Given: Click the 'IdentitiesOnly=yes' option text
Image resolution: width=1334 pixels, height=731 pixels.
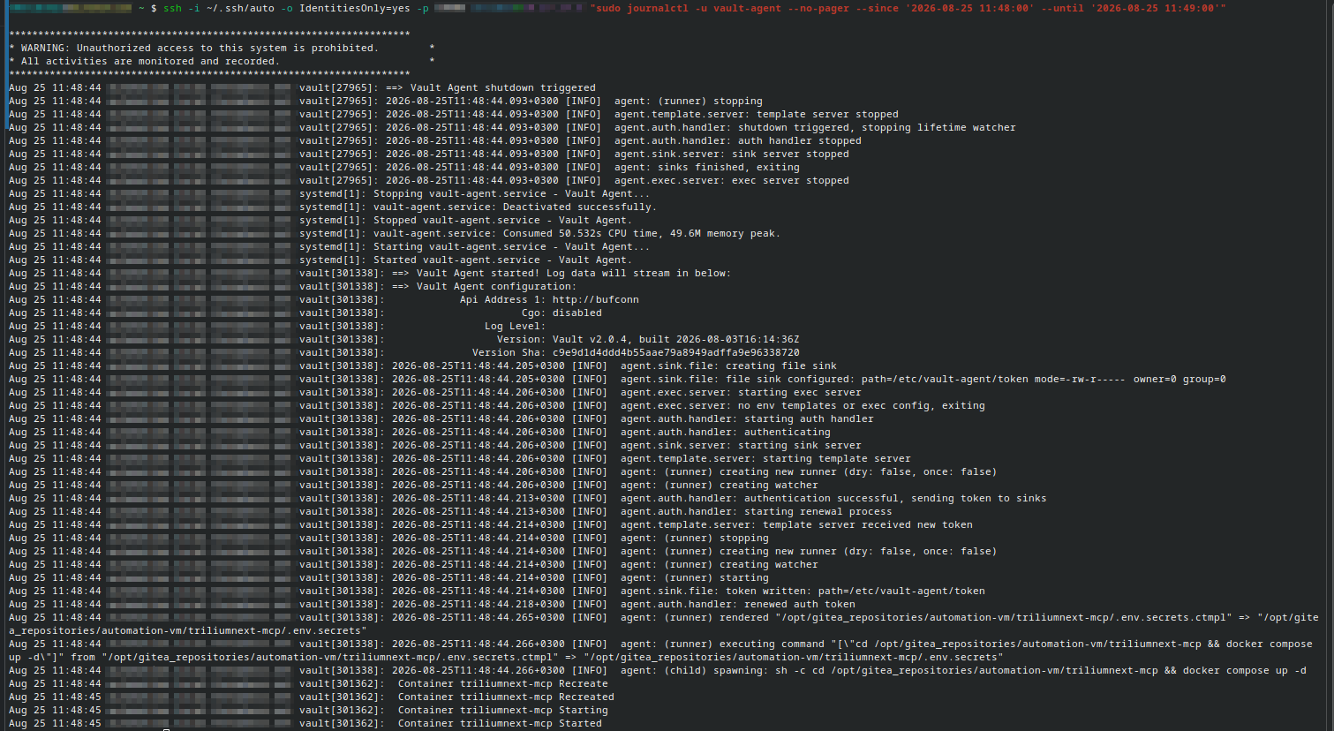Looking at the screenshot, I should 355,8.
